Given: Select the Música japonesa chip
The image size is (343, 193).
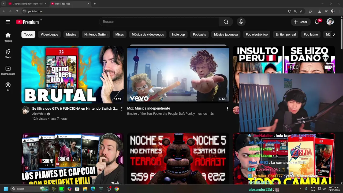Looking at the screenshot, I should click(226, 34).
